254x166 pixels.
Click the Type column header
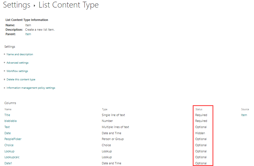(105, 109)
